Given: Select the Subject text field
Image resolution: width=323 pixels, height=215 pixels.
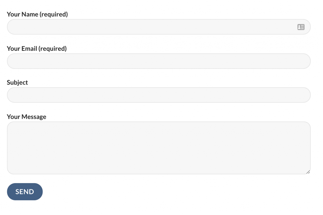Looking at the screenshot, I should (x=159, y=95).
